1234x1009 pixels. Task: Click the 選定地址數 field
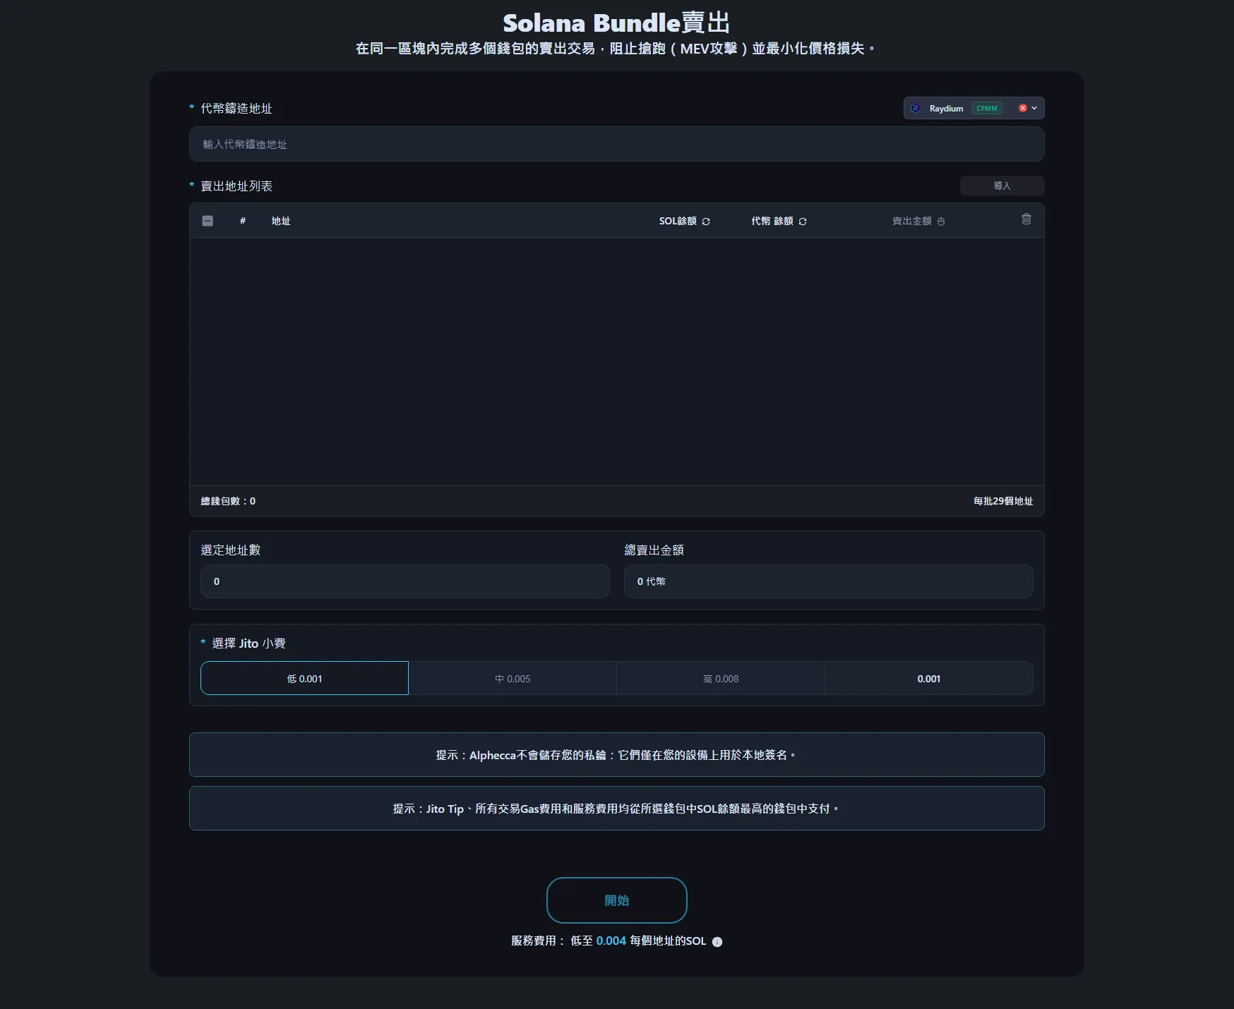point(405,581)
